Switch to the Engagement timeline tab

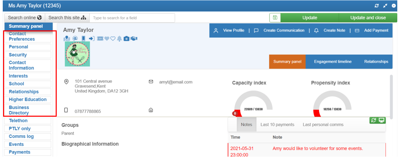332,62
